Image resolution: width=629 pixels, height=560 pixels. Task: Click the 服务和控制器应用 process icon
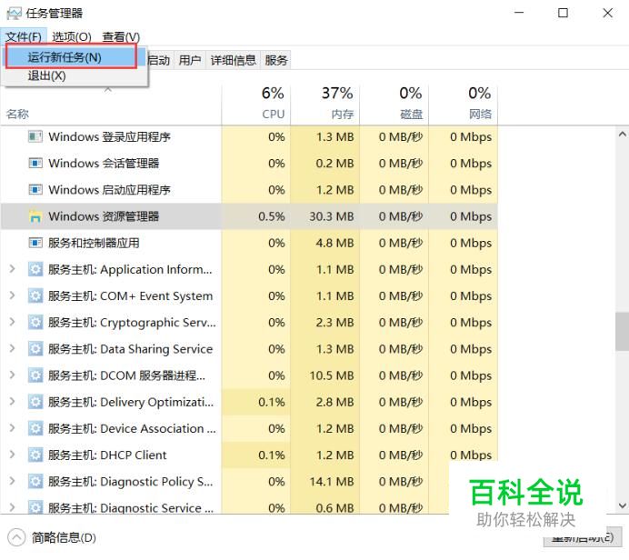pos(35,243)
